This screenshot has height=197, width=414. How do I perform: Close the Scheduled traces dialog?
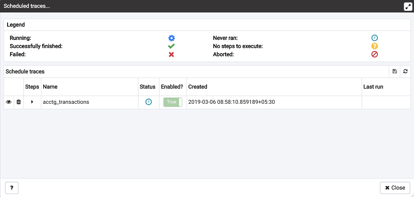click(395, 188)
